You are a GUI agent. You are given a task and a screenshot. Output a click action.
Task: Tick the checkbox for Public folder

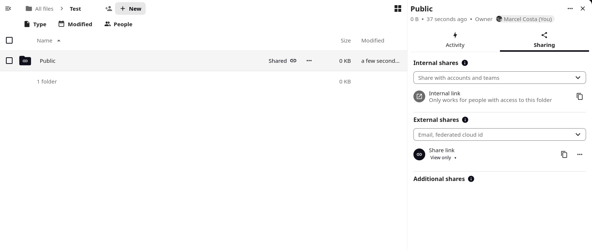9,61
